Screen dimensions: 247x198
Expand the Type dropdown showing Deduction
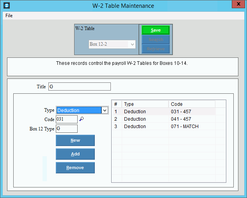pyautogui.click(x=104, y=111)
